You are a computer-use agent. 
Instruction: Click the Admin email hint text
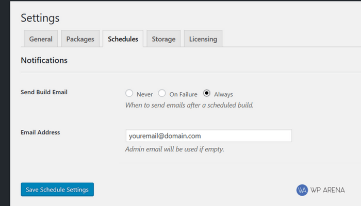coord(174,149)
